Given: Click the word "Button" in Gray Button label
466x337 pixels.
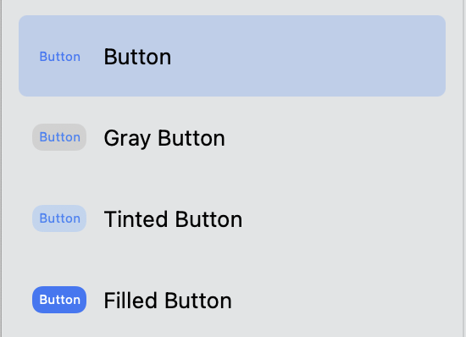Looking at the screenshot, I should click(x=191, y=138).
